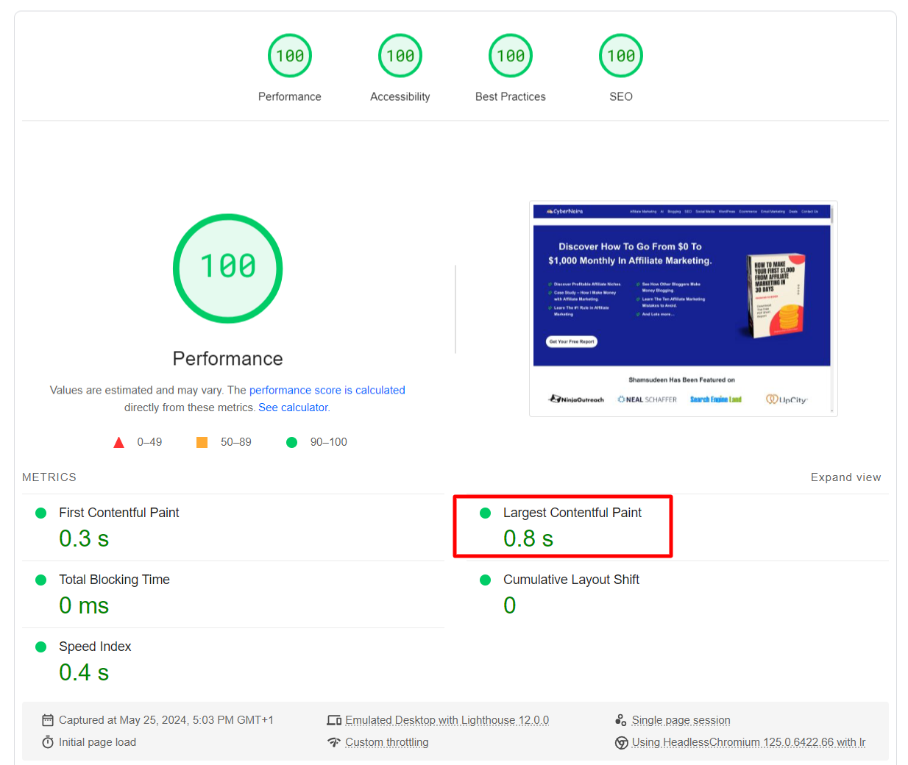Click the 50–89 score range label
The image size is (908, 765).
236,442
